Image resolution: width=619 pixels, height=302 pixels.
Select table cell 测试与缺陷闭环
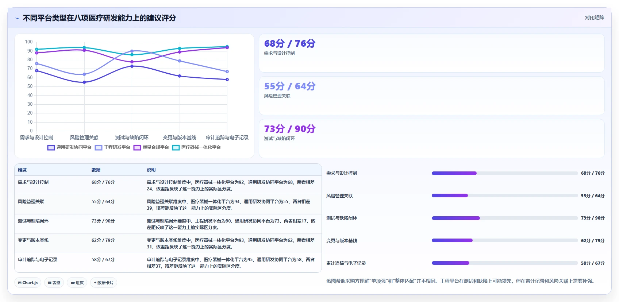pyautogui.click(x=33, y=221)
